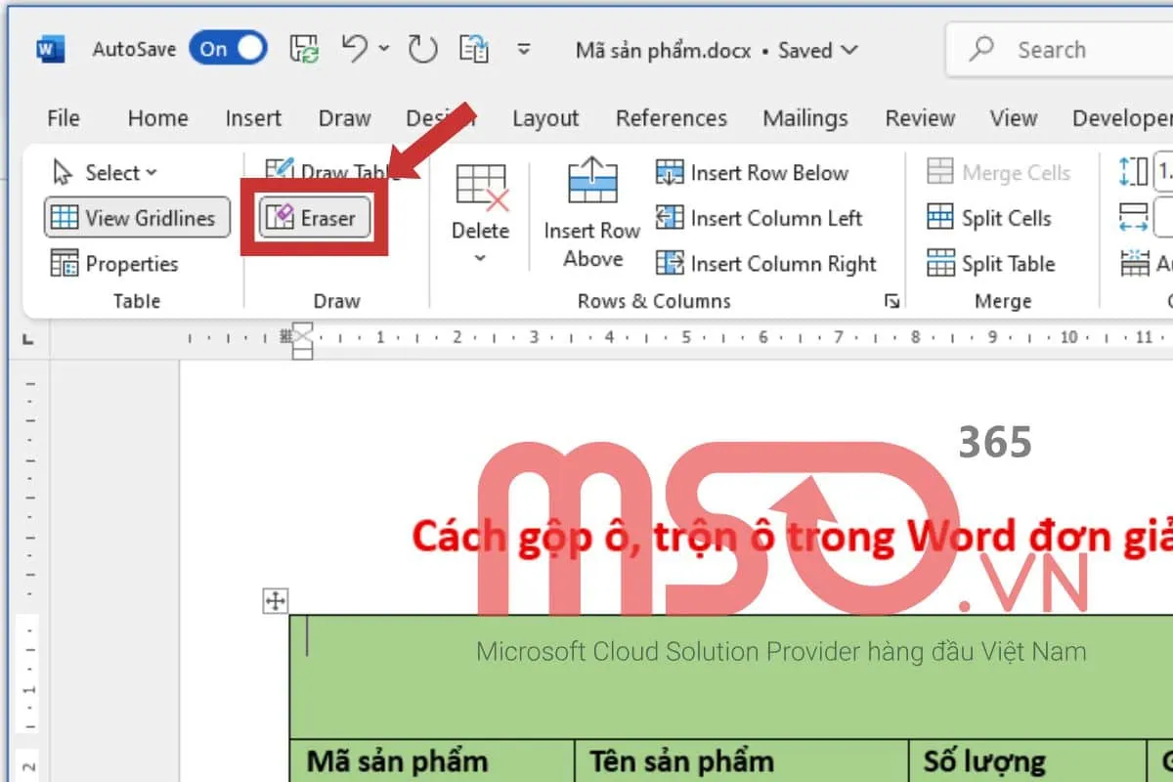Toggle View Gridlines for the table

point(136,217)
